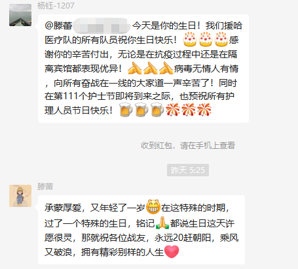This screenshot has width=298, height=269.
Task: Select 滕蕾's reply message bubble
Action: point(141,230)
